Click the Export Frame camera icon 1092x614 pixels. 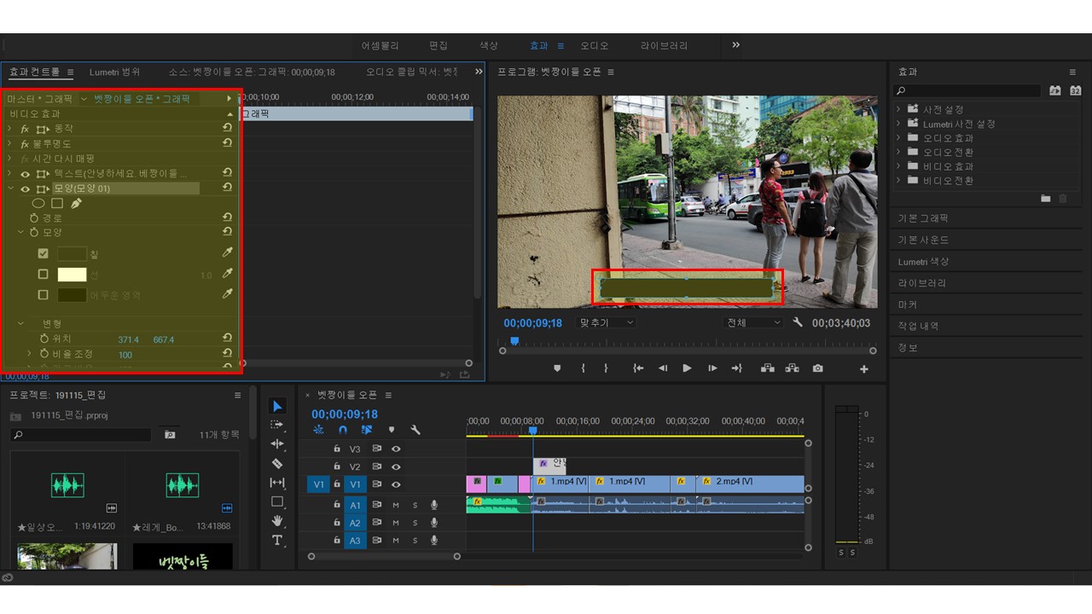818,368
